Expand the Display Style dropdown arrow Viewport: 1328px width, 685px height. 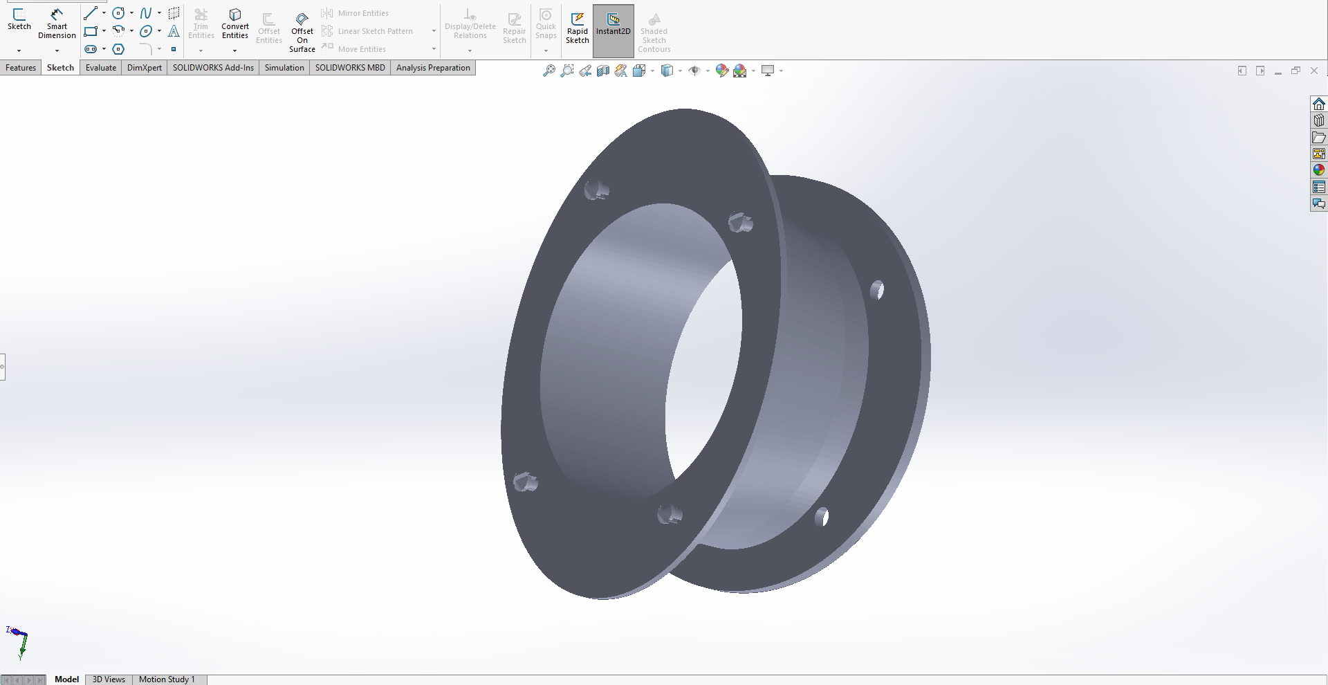click(x=681, y=71)
